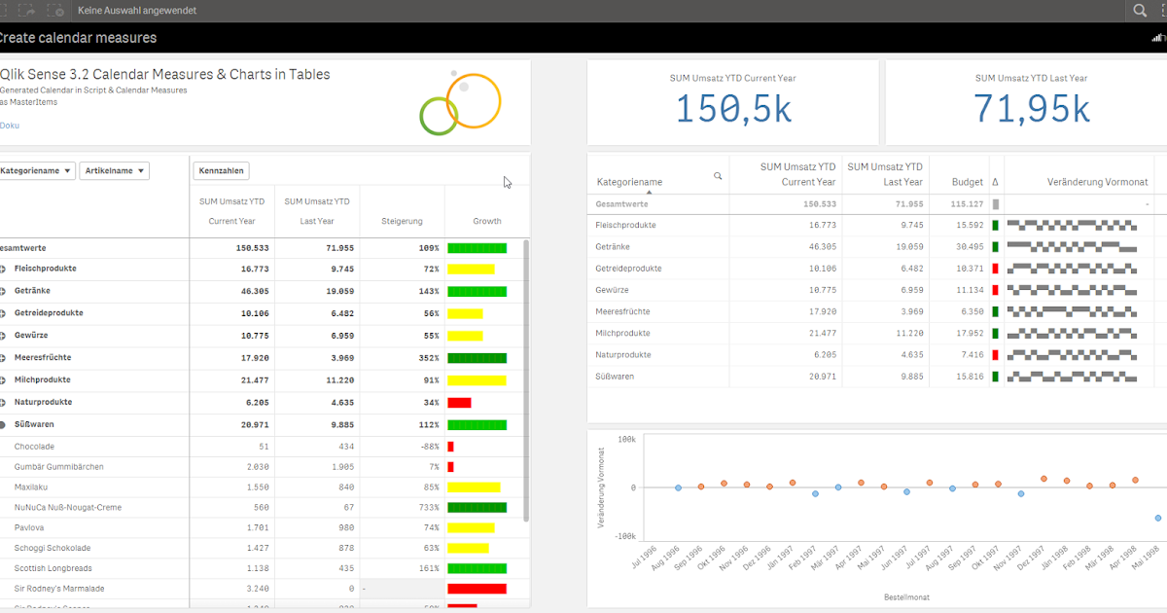Click the Bestellmonat axis title
The image size is (1167, 613).
(x=904, y=596)
